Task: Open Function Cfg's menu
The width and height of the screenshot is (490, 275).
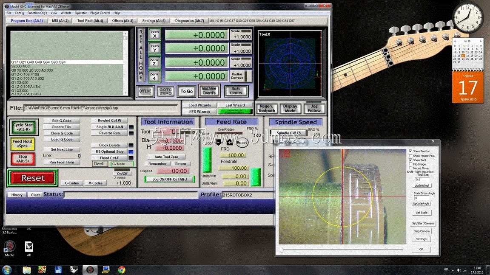Action: 37,13
